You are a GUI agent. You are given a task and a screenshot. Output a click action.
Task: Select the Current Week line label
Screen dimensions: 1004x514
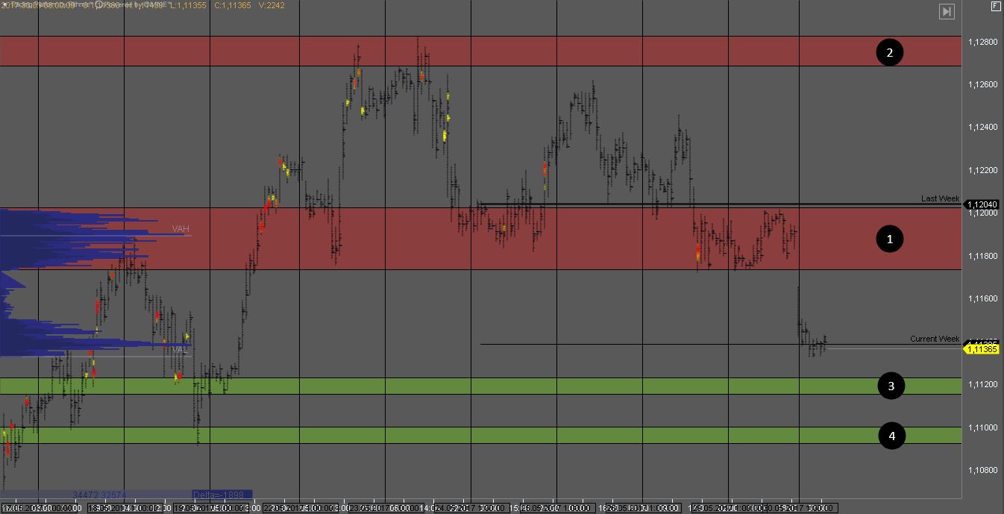coord(935,339)
